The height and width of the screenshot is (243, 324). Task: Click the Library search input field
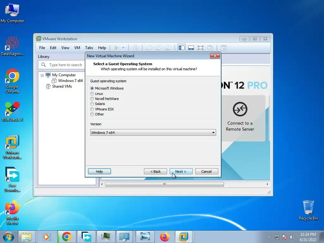tap(62, 65)
